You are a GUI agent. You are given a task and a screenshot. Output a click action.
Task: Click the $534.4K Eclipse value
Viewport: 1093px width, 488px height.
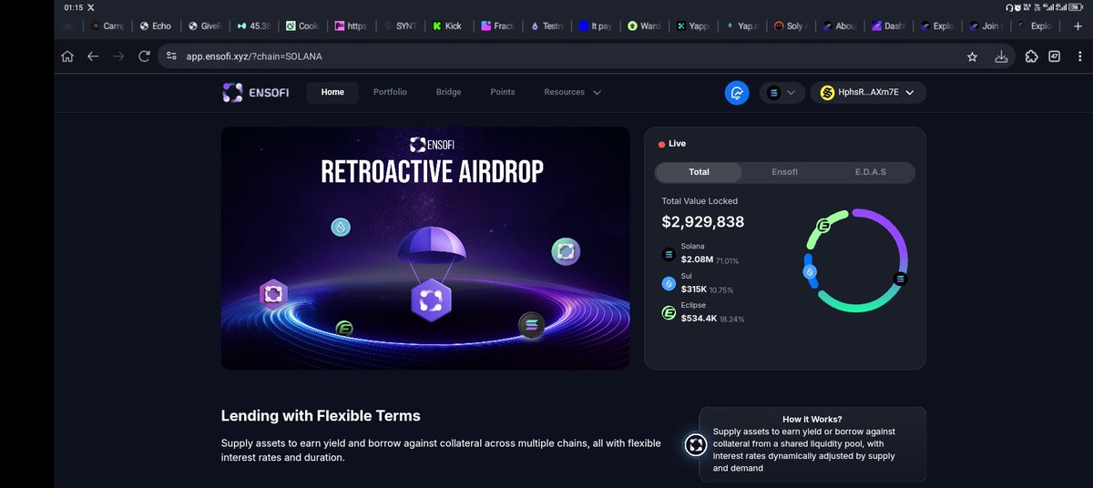pyautogui.click(x=700, y=319)
